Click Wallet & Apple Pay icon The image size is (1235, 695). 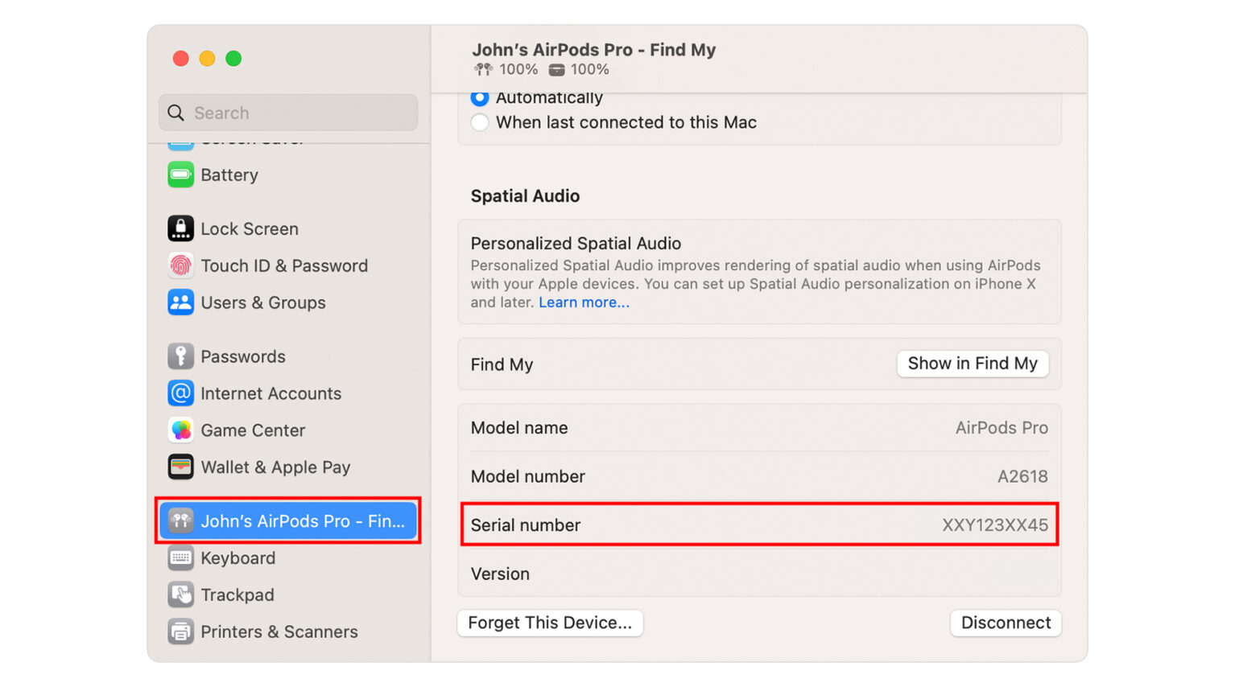click(180, 467)
